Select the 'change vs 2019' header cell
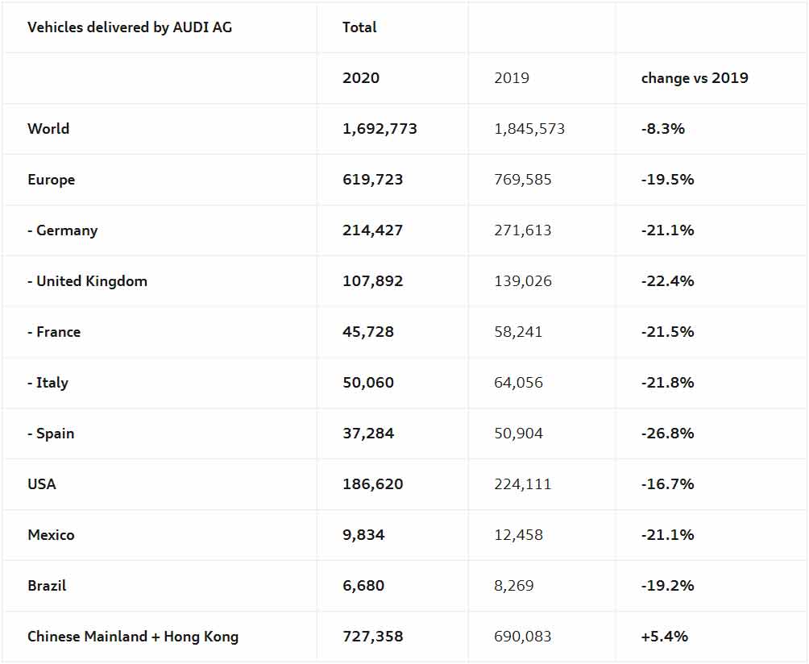809x664 pixels. click(x=695, y=78)
